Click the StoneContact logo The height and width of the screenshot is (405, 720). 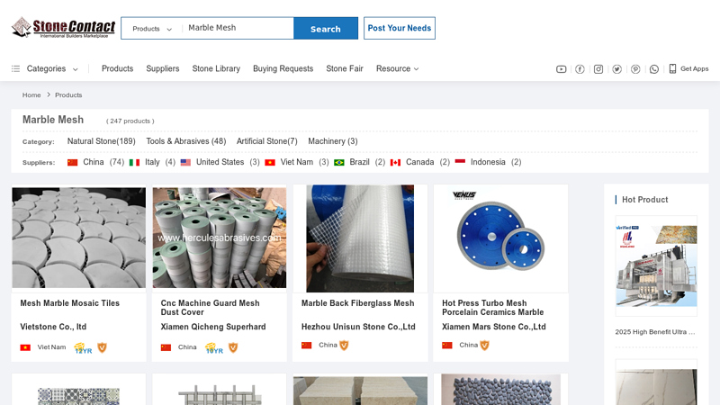63,28
